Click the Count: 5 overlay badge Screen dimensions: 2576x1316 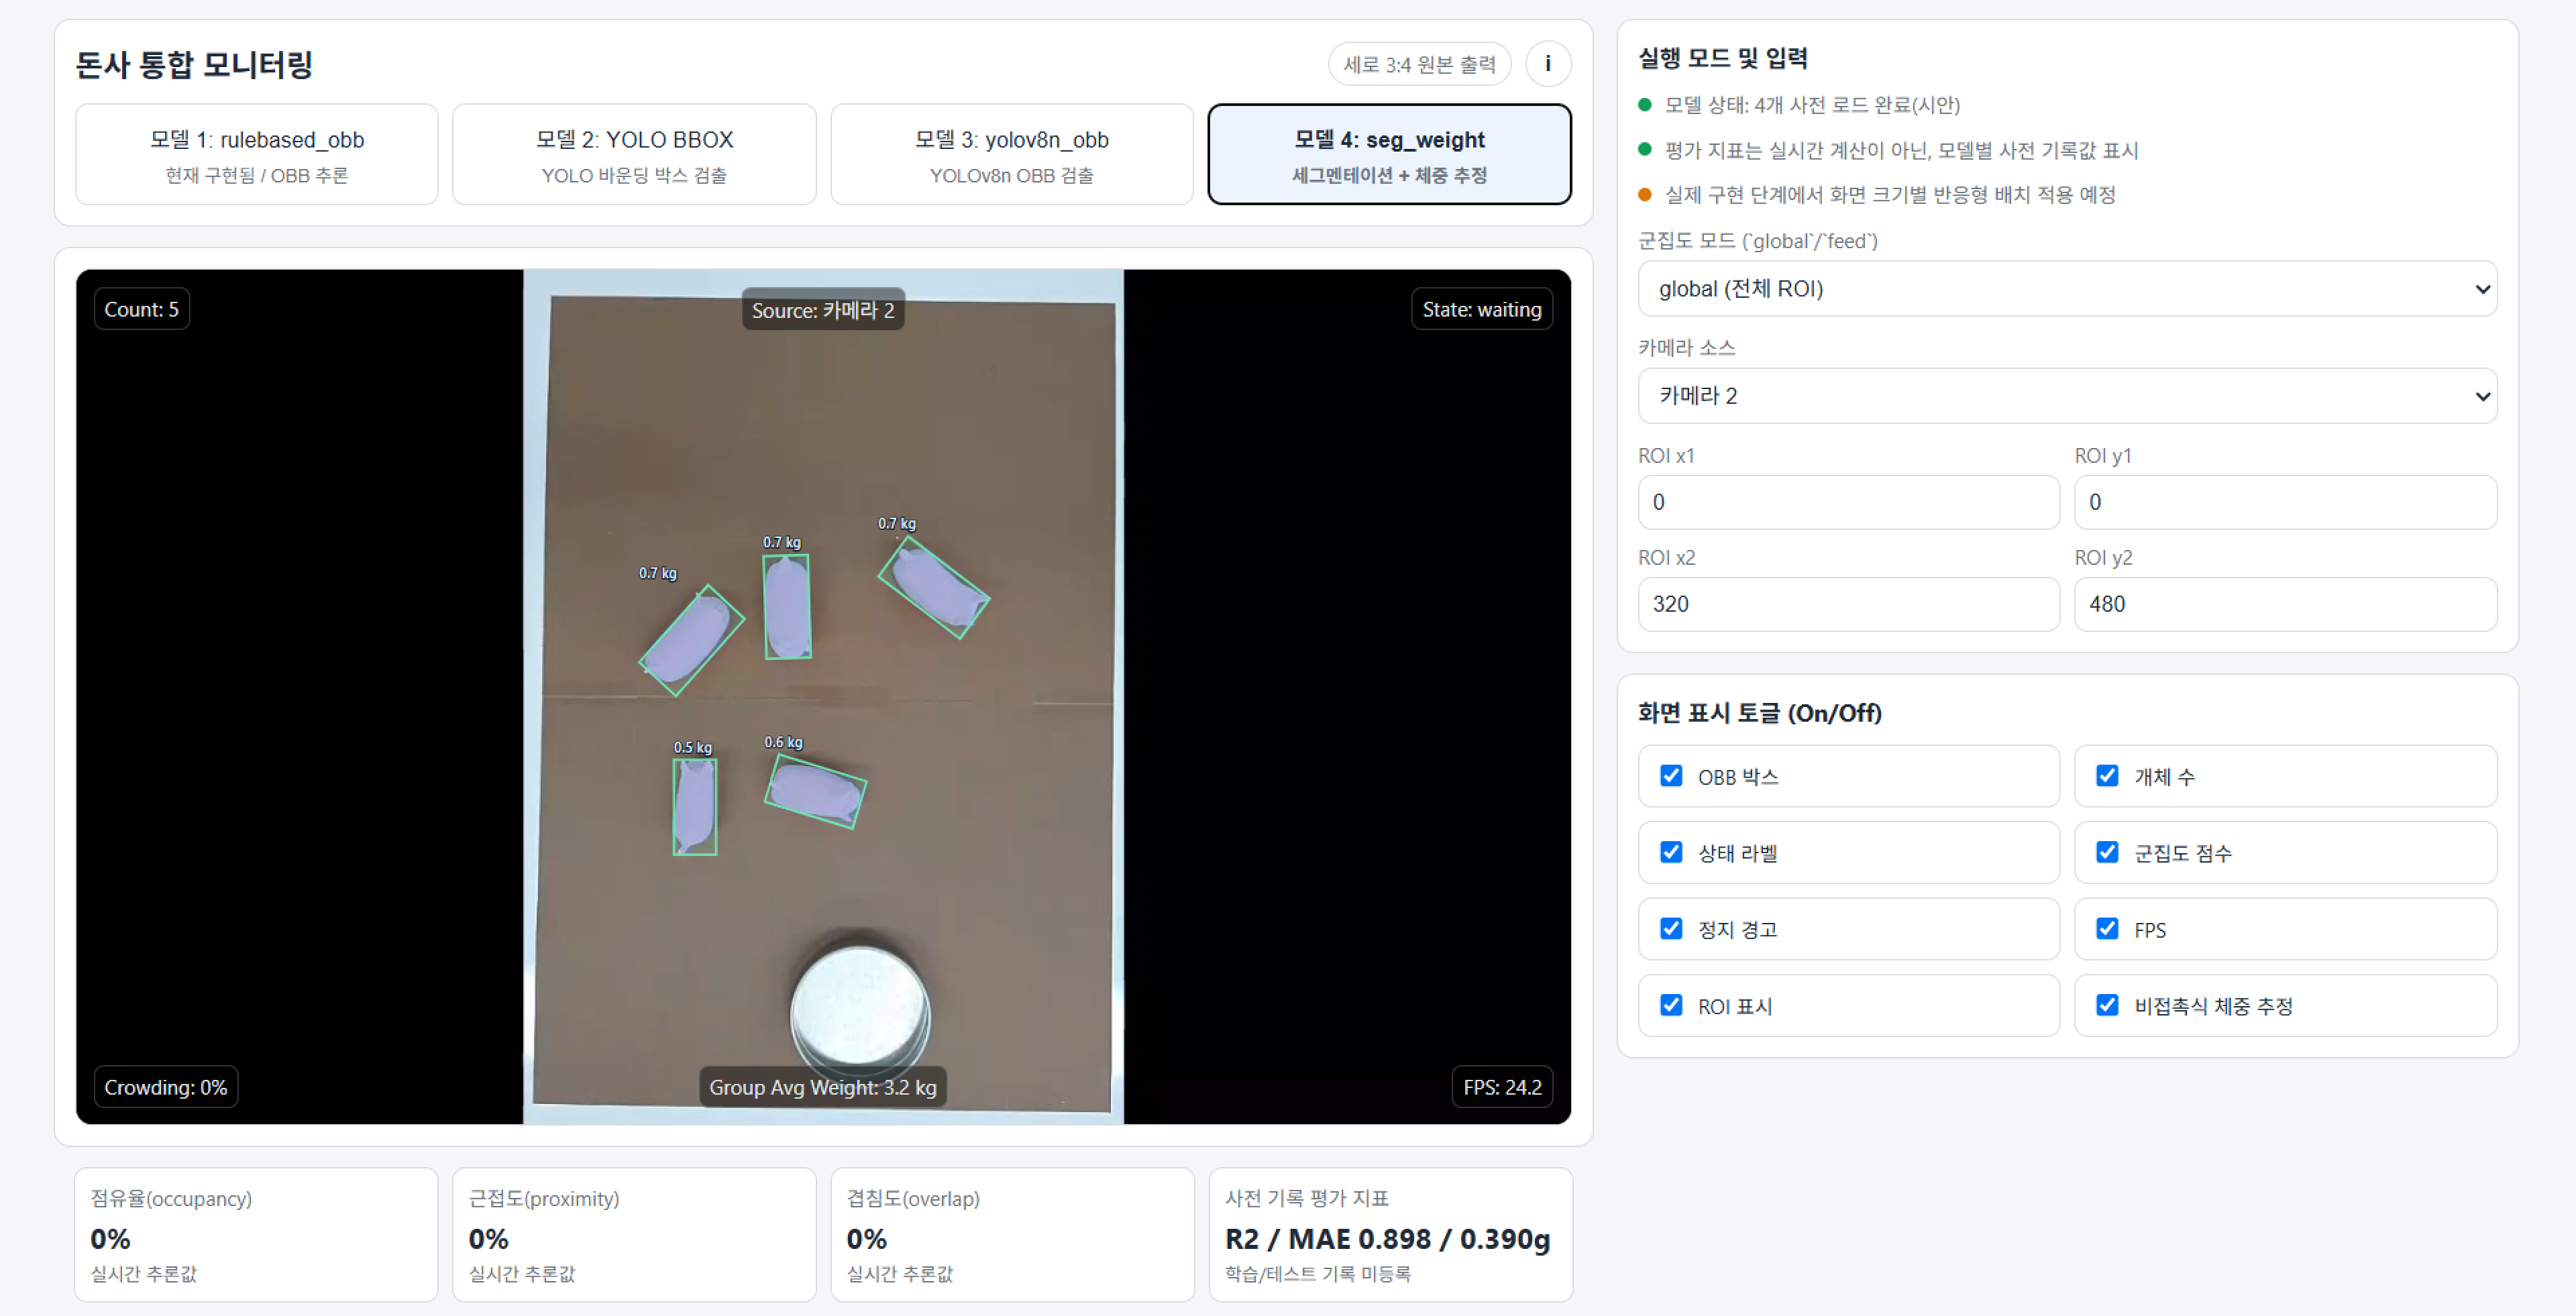(141, 309)
